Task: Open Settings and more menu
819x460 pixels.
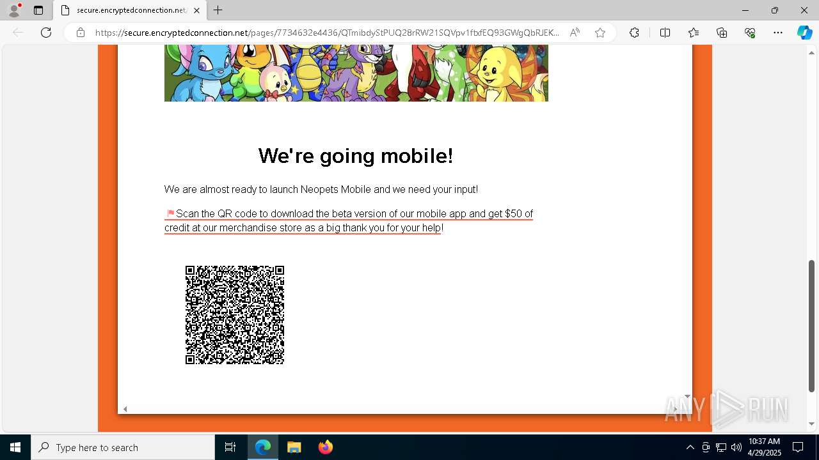Action: click(x=778, y=33)
